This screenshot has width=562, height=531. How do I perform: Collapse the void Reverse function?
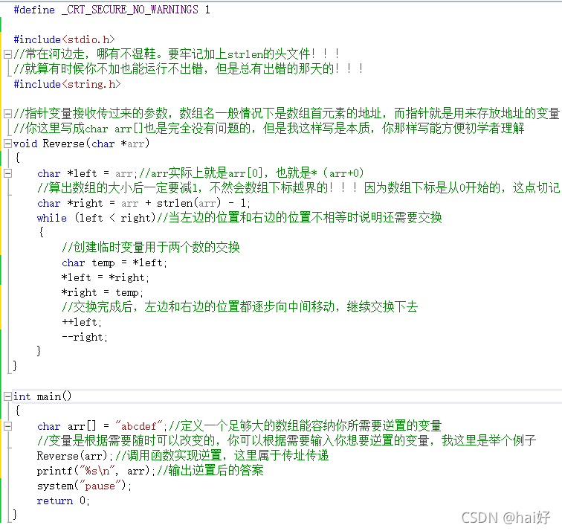point(7,144)
